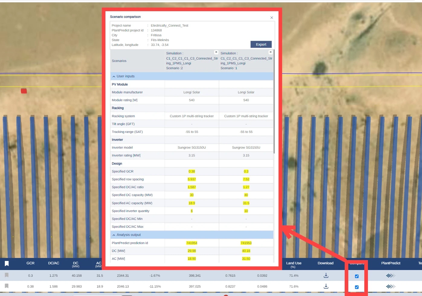Viewport: 422px width, 296px height.
Task: Close the Scenario comparison dialog
Action: (272, 18)
